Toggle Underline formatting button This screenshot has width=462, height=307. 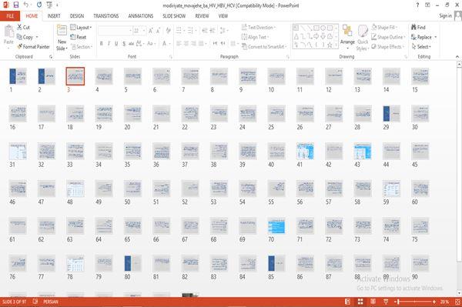pyautogui.click(x=116, y=44)
